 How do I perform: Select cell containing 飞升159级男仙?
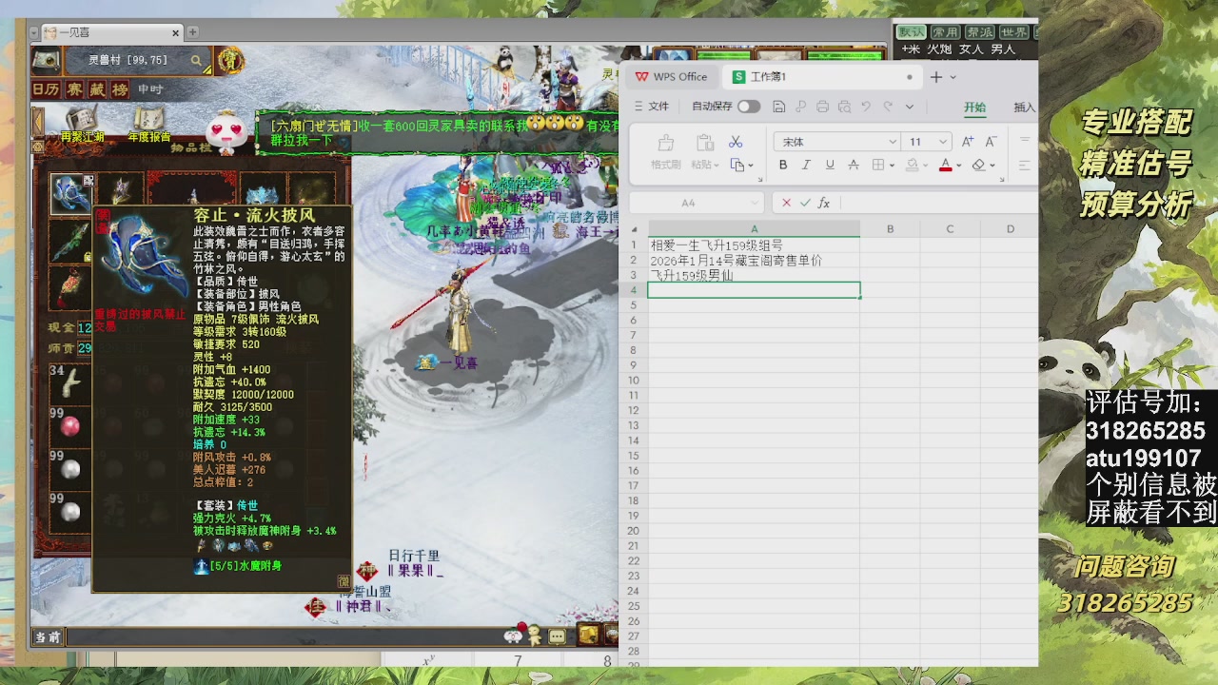(754, 275)
